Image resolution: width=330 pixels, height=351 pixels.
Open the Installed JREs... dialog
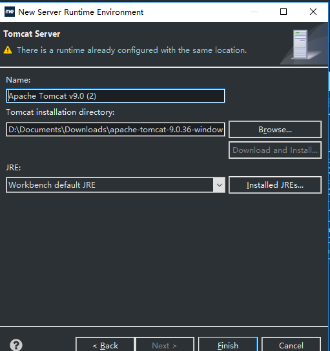(275, 185)
